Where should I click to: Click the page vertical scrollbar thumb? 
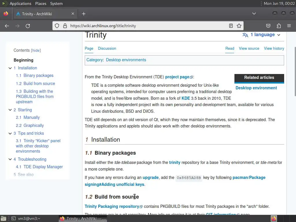click(295, 71)
